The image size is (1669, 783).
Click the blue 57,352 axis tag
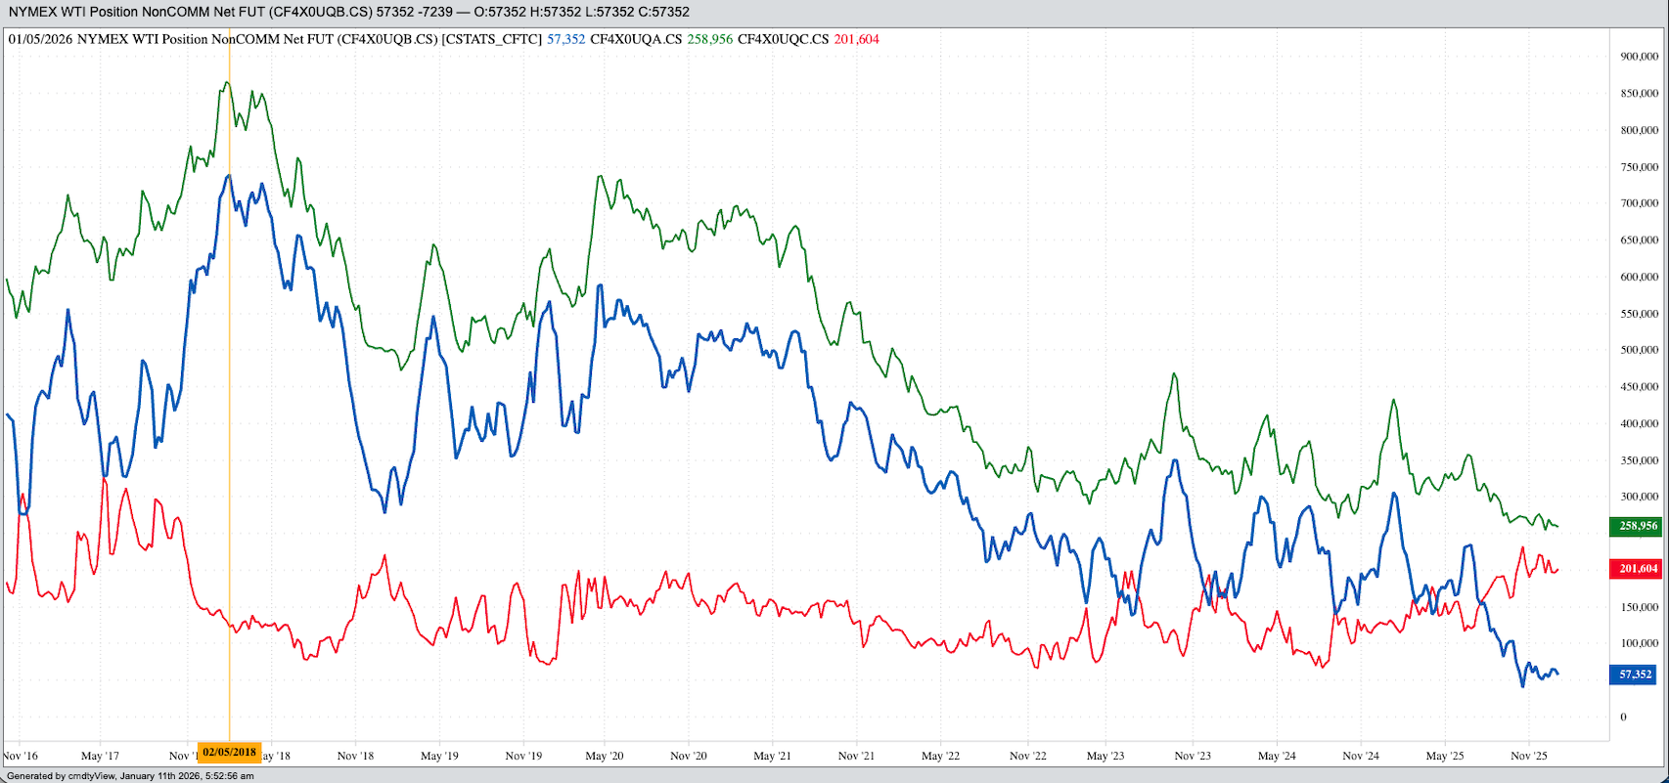1635,674
